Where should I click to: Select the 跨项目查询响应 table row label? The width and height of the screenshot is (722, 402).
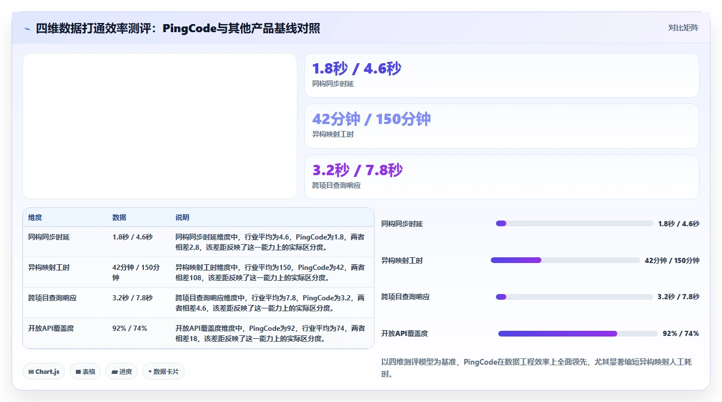click(x=52, y=297)
